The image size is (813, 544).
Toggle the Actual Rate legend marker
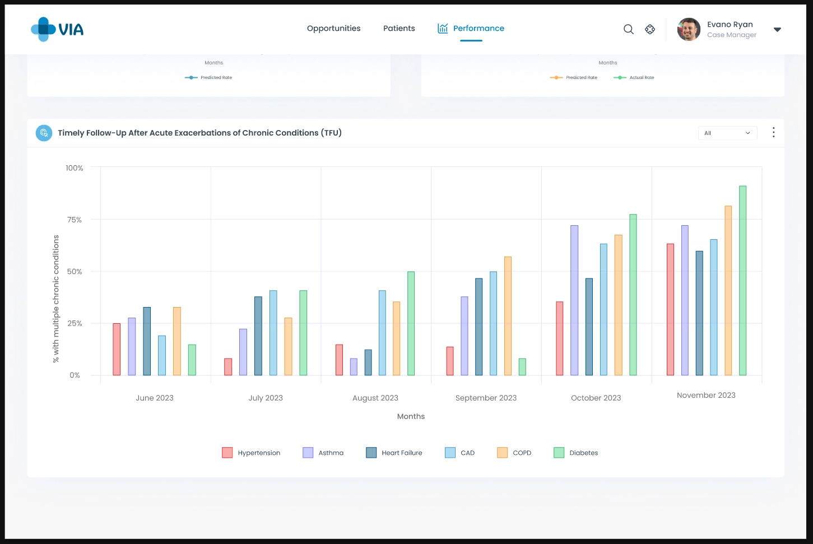(x=620, y=78)
